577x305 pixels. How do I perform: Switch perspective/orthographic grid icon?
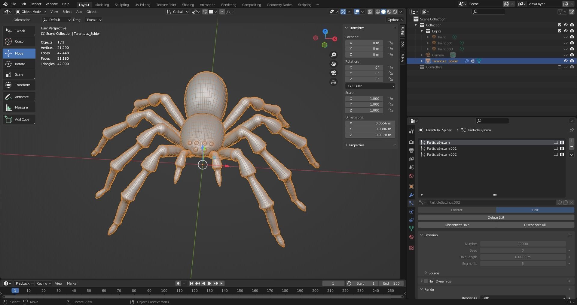[334, 82]
